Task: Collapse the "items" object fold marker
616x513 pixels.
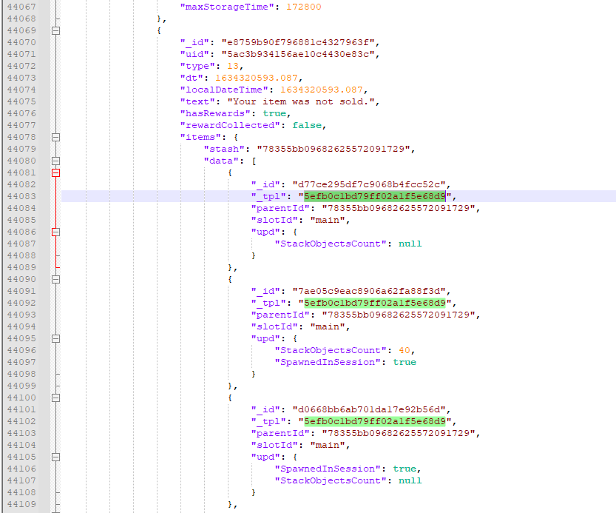Action: point(58,137)
